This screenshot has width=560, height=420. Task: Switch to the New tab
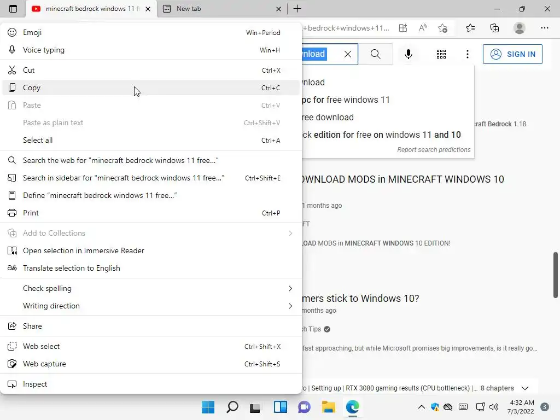221,9
